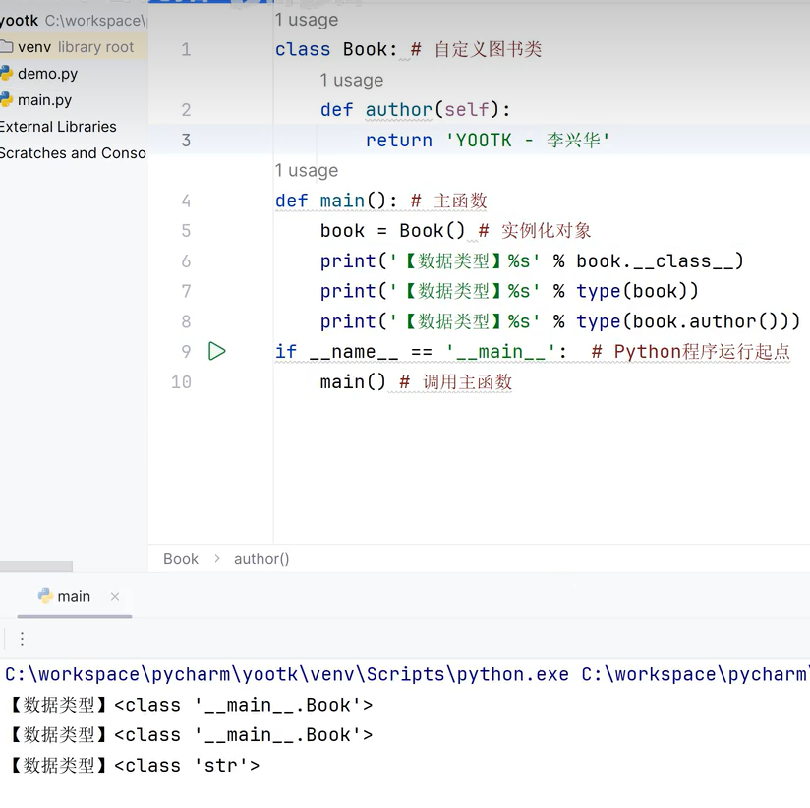Click author() in the breadcrumb bar
Viewport: 810px width, 808px height.
tap(261, 559)
